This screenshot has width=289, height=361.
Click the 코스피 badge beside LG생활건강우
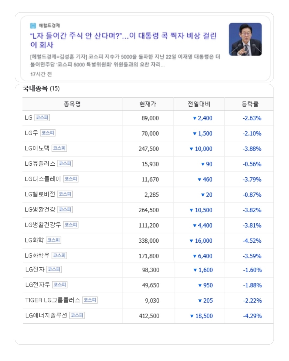tap(71, 225)
